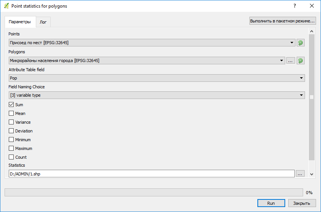Click iterate icon next to Polygons layer
Image resolution: width=321 pixels, height=212 pixels.
click(300, 61)
